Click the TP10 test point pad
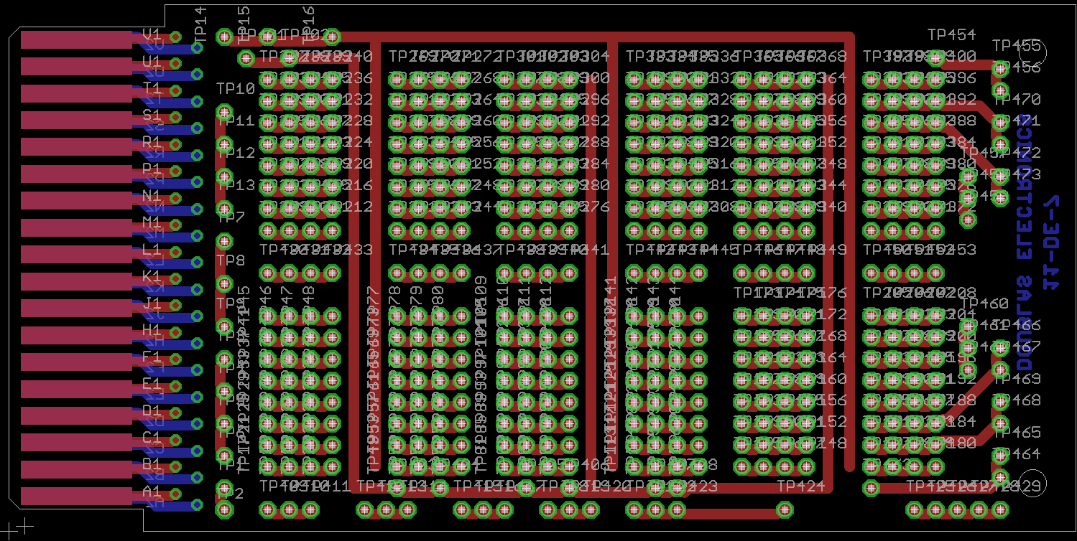This screenshot has width=1077, height=541. (224, 112)
